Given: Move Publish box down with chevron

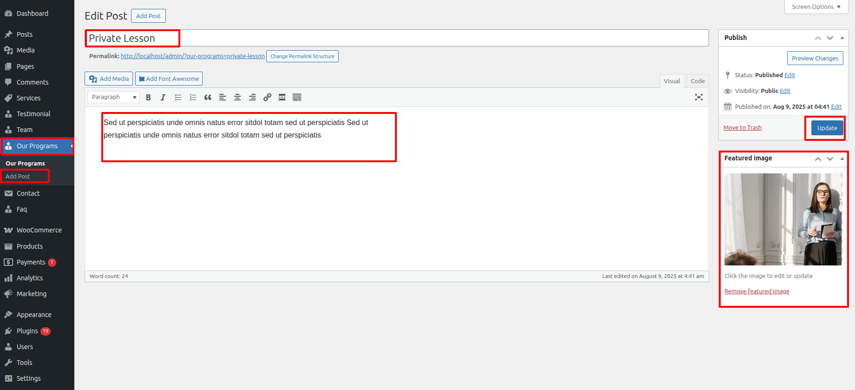Looking at the screenshot, I should (830, 38).
